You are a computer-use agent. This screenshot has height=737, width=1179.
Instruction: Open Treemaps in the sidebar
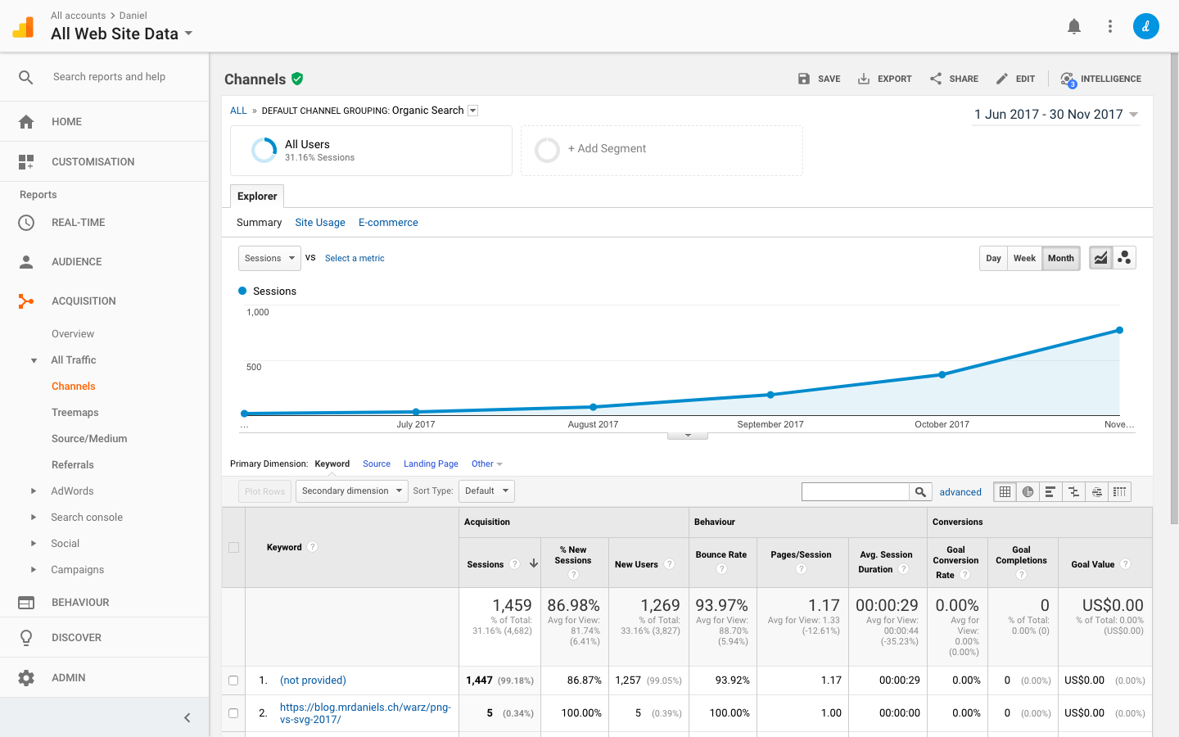75,413
